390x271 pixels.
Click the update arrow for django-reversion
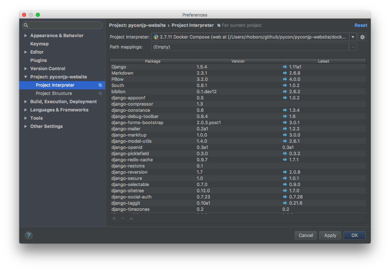285,172
